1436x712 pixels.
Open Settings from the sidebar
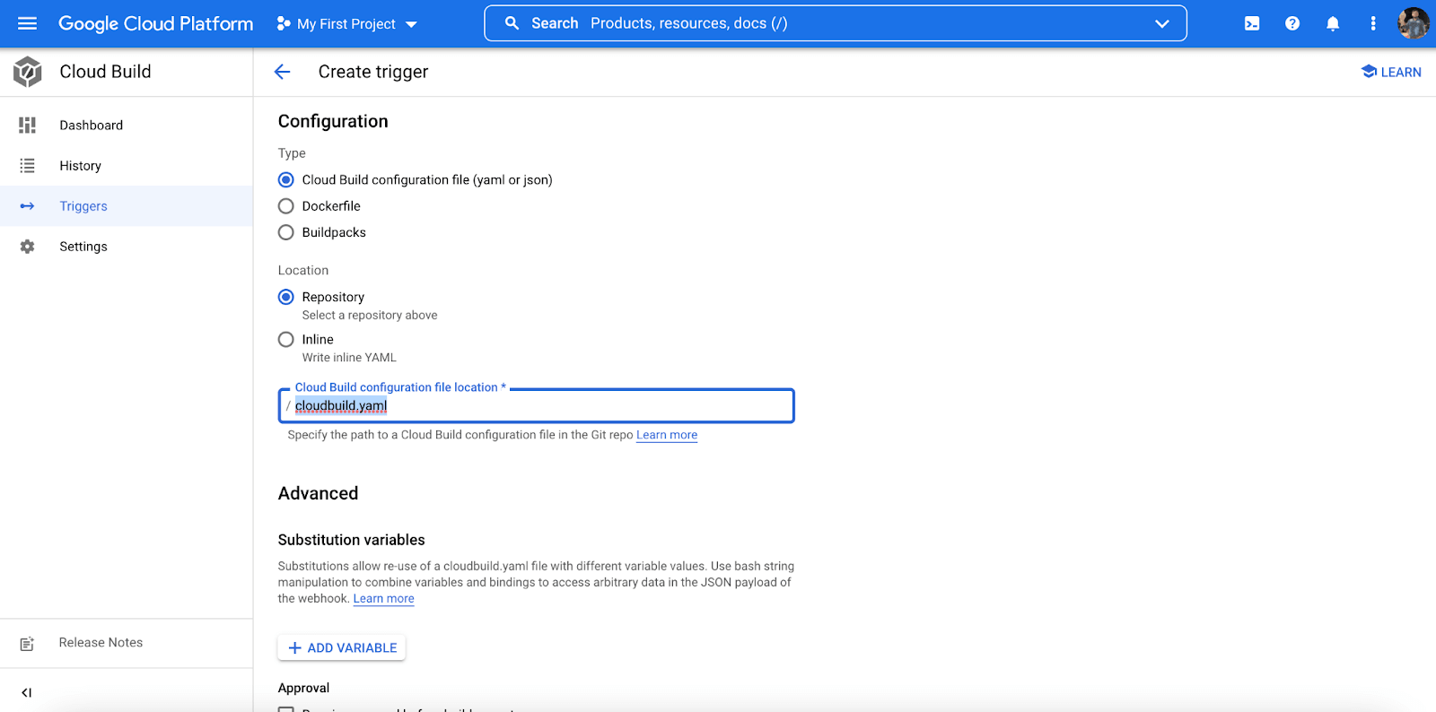pyautogui.click(x=83, y=247)
